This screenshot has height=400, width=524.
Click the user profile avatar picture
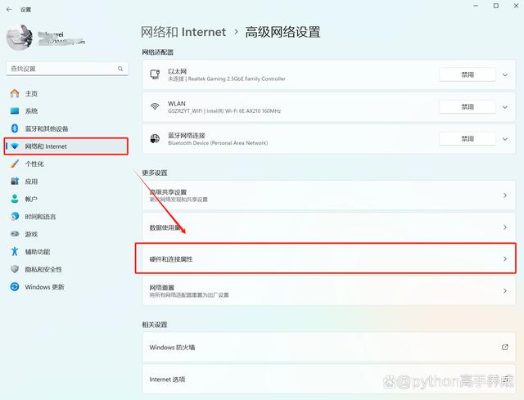[20, 38]
